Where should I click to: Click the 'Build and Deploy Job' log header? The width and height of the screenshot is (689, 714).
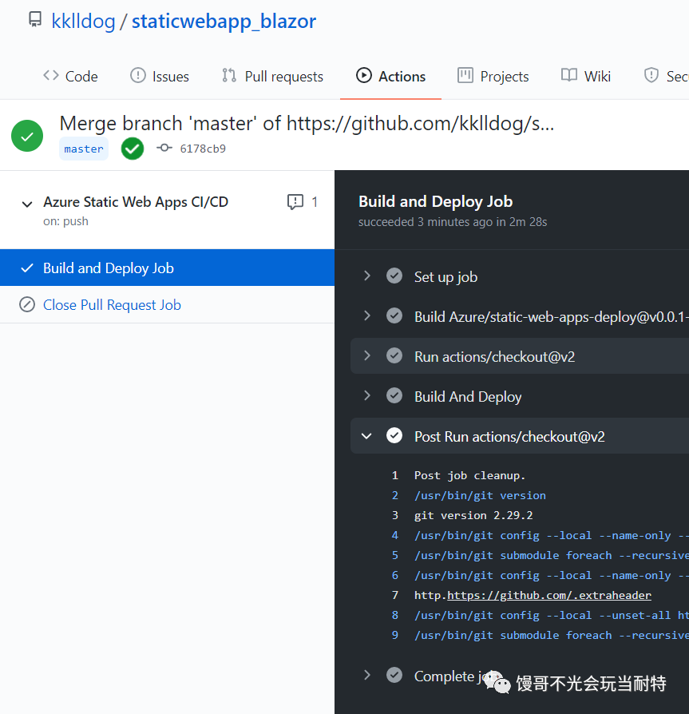[x=436, y=202]
